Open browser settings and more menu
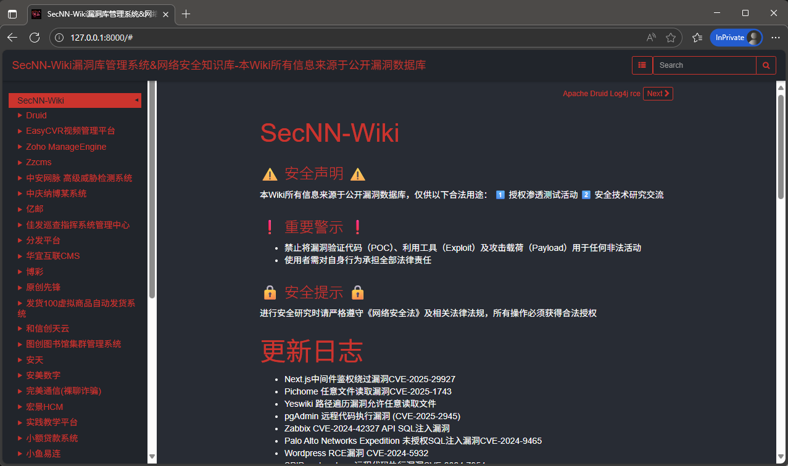Screen dimensions: 788x466 click(x=776, y=38)
